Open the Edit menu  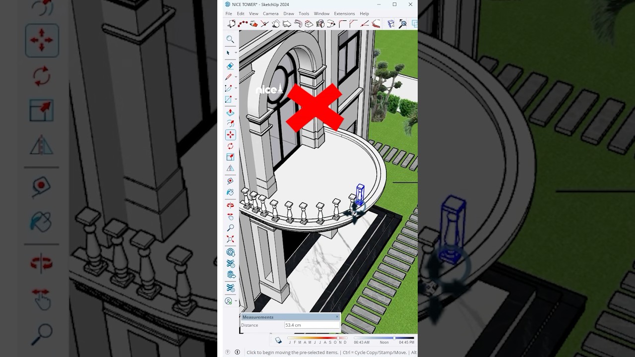tap(241, 14)
